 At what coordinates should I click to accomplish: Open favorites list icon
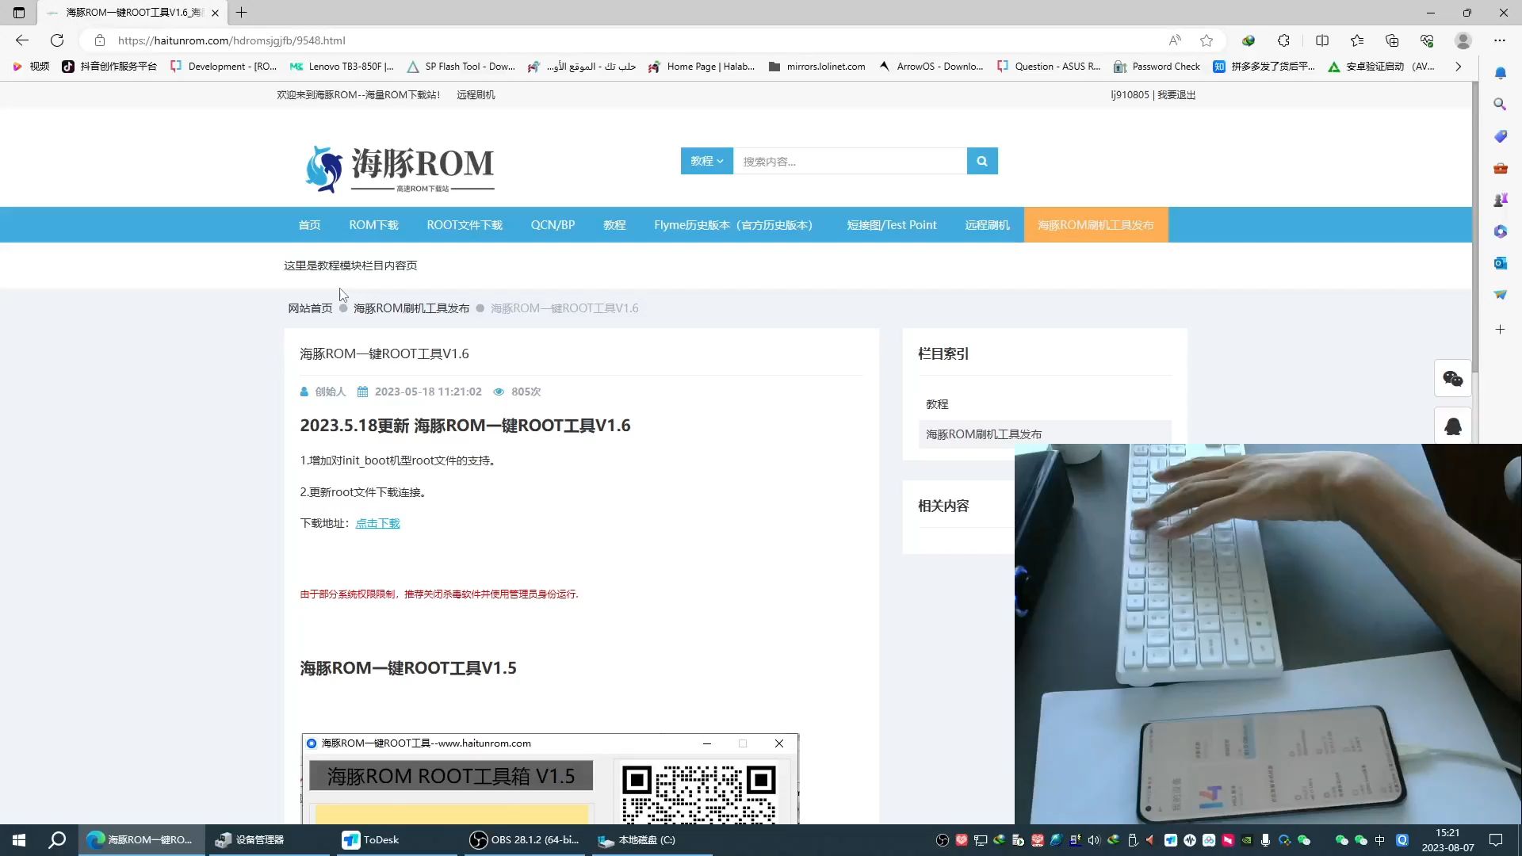(1357, 40)
